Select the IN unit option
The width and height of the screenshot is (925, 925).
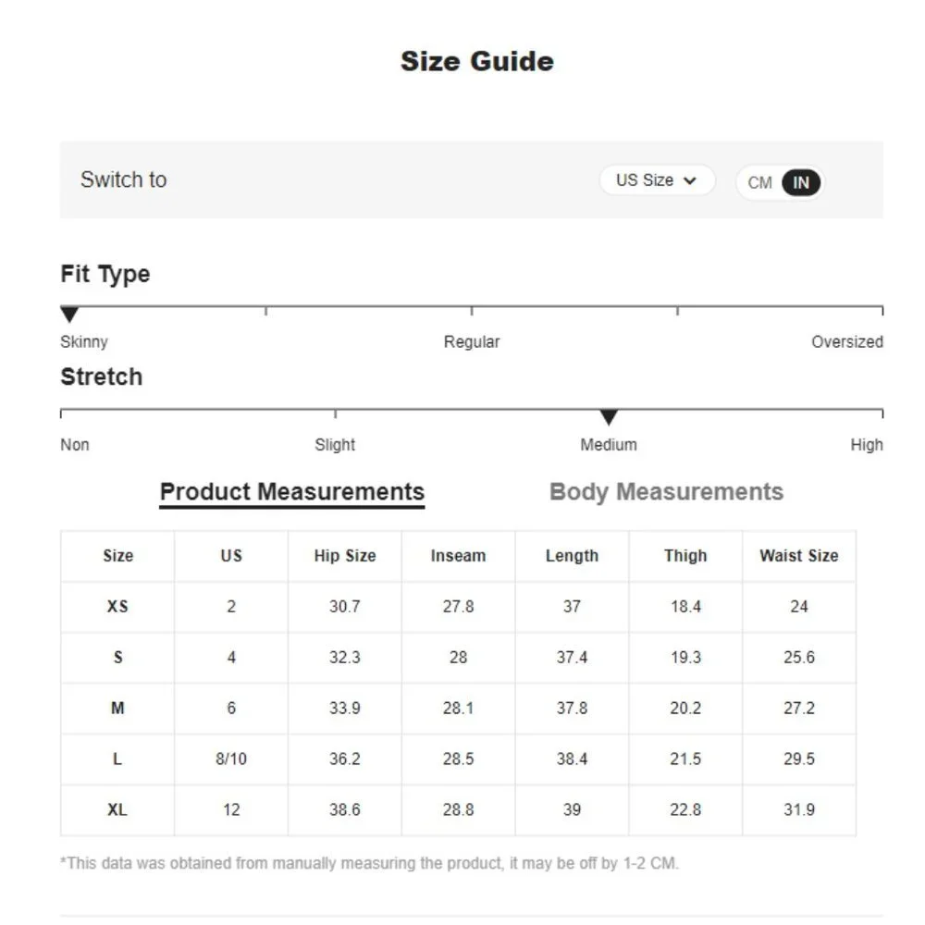[801, 182]
